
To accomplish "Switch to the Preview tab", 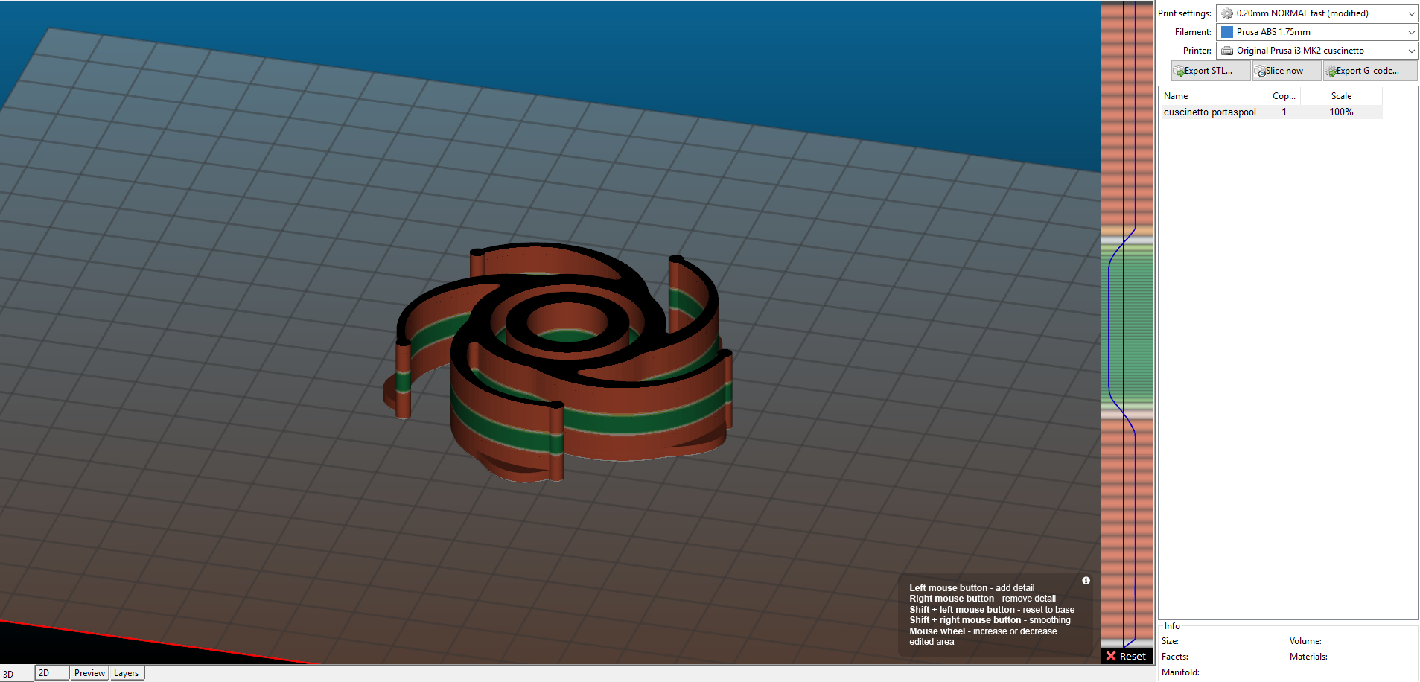I will click(89, 673).
